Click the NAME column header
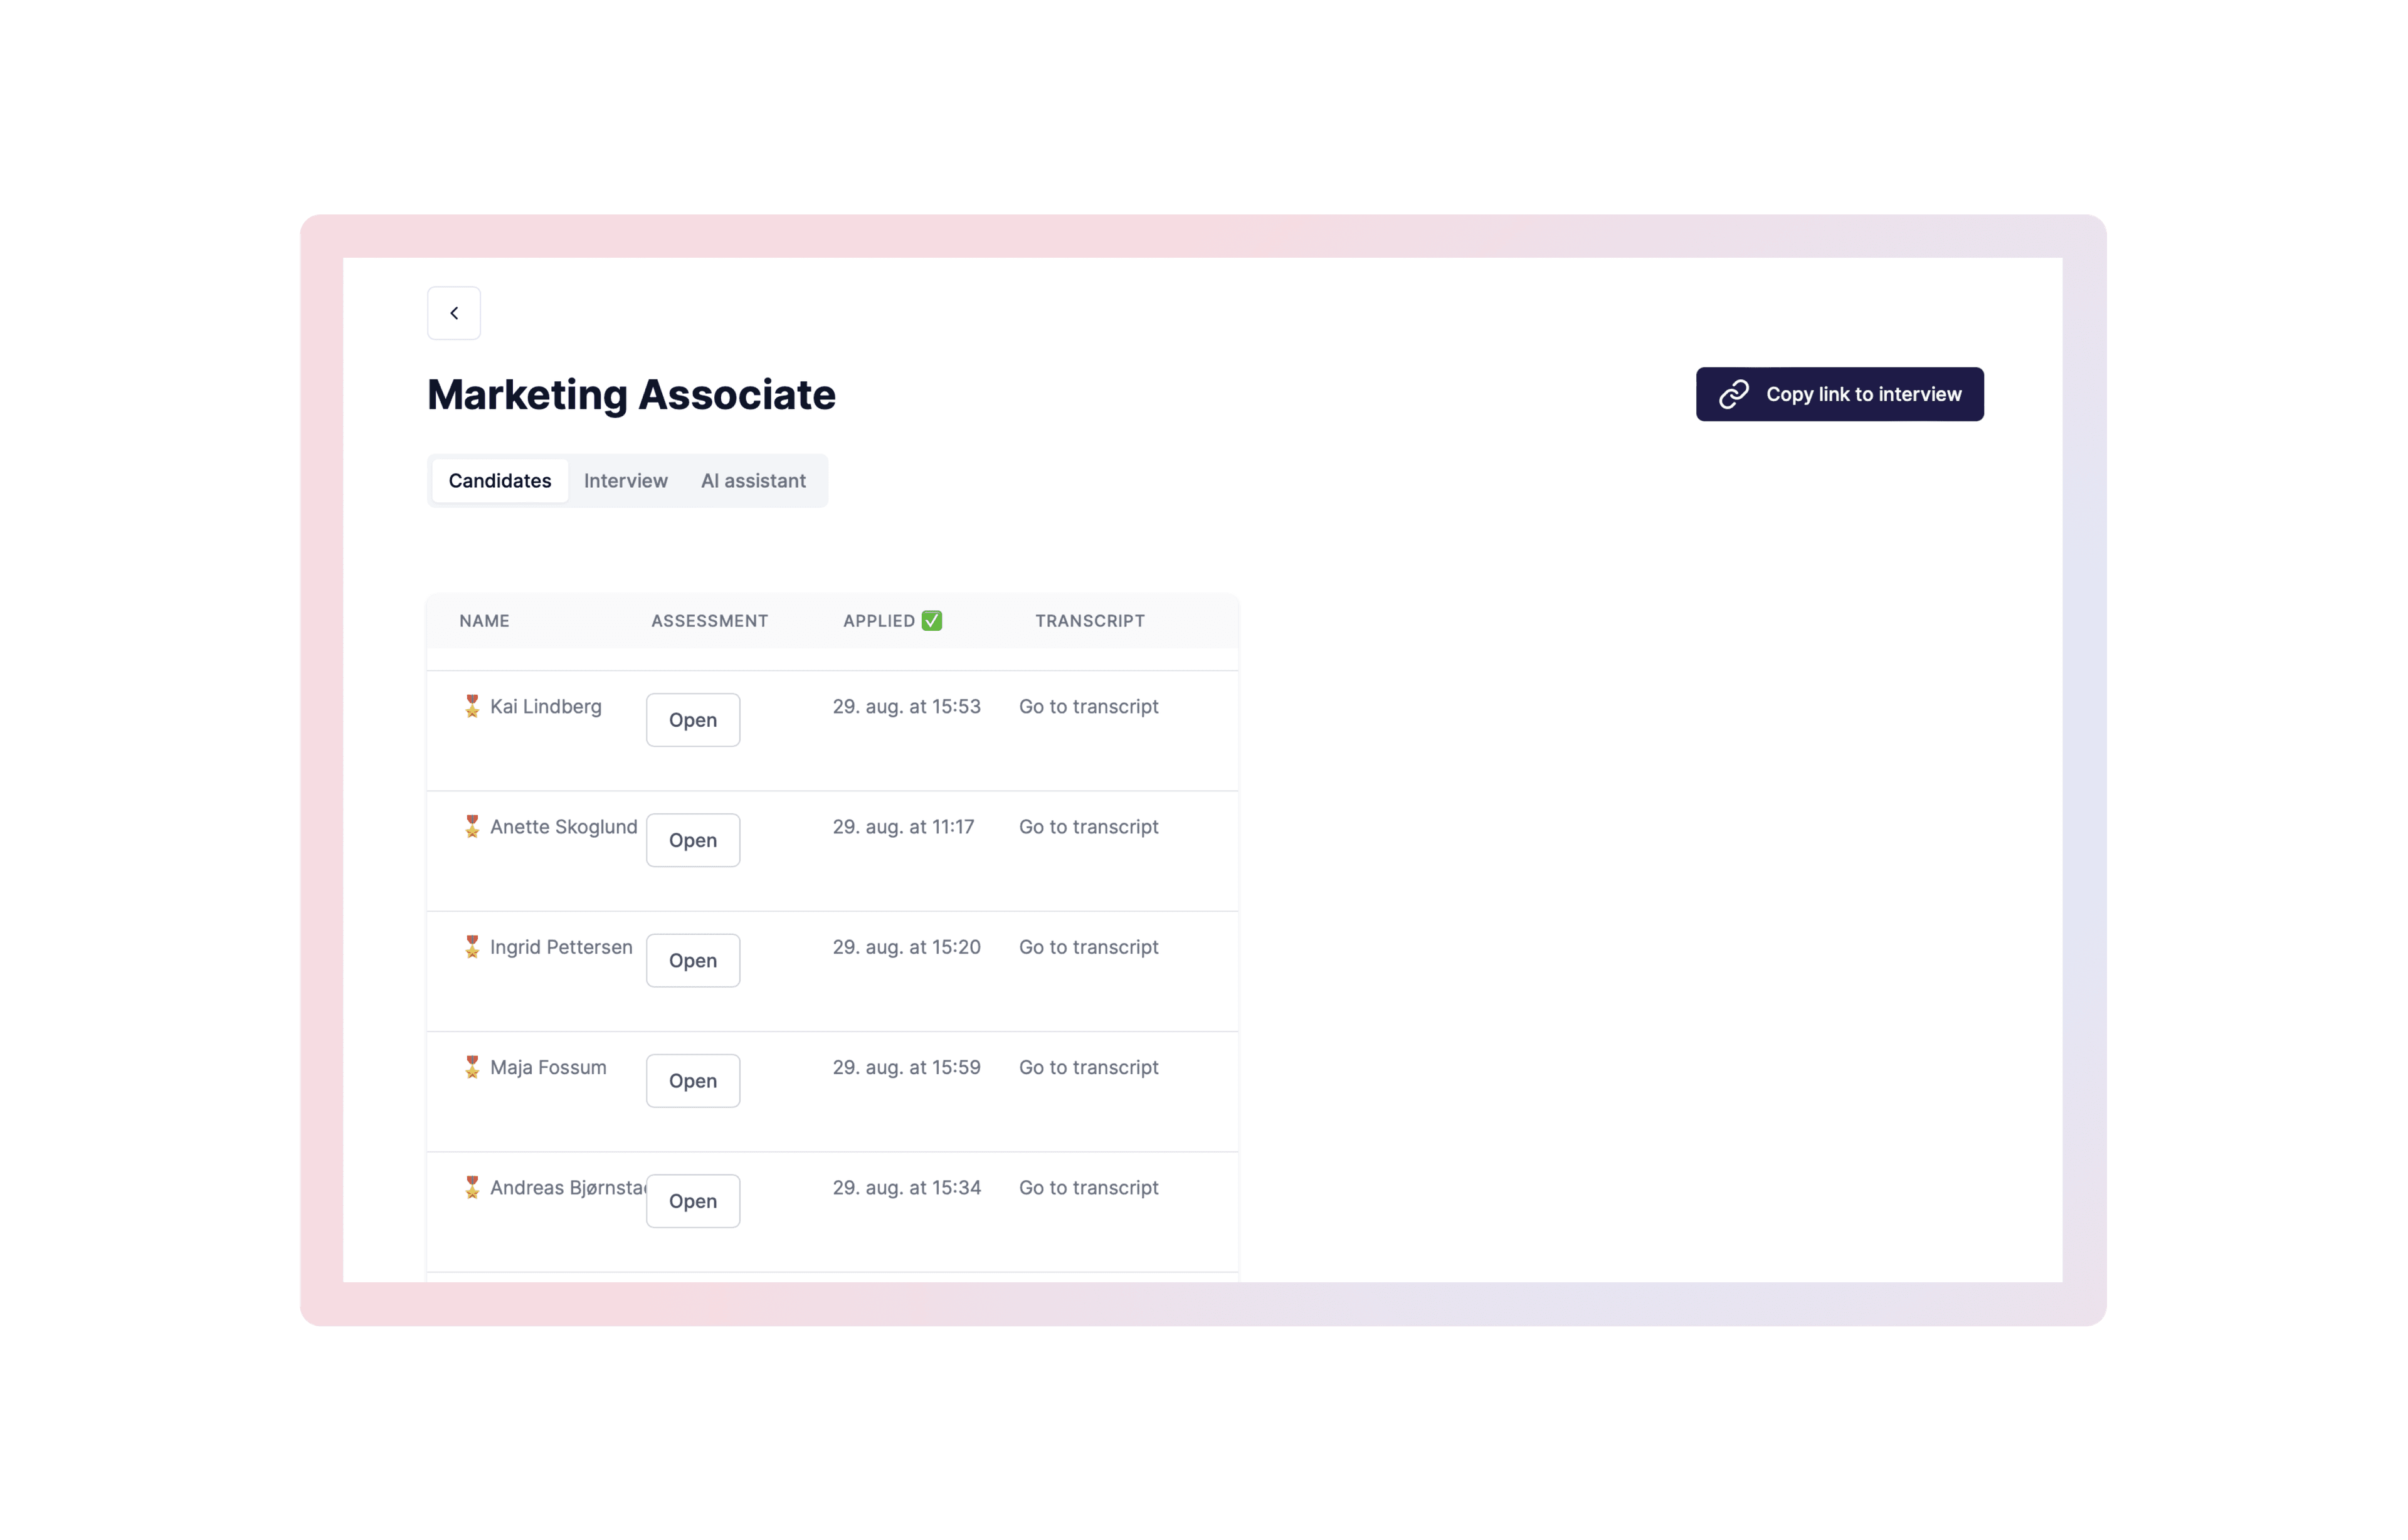Screen dimensions: 2408x1540 [484, 620]
